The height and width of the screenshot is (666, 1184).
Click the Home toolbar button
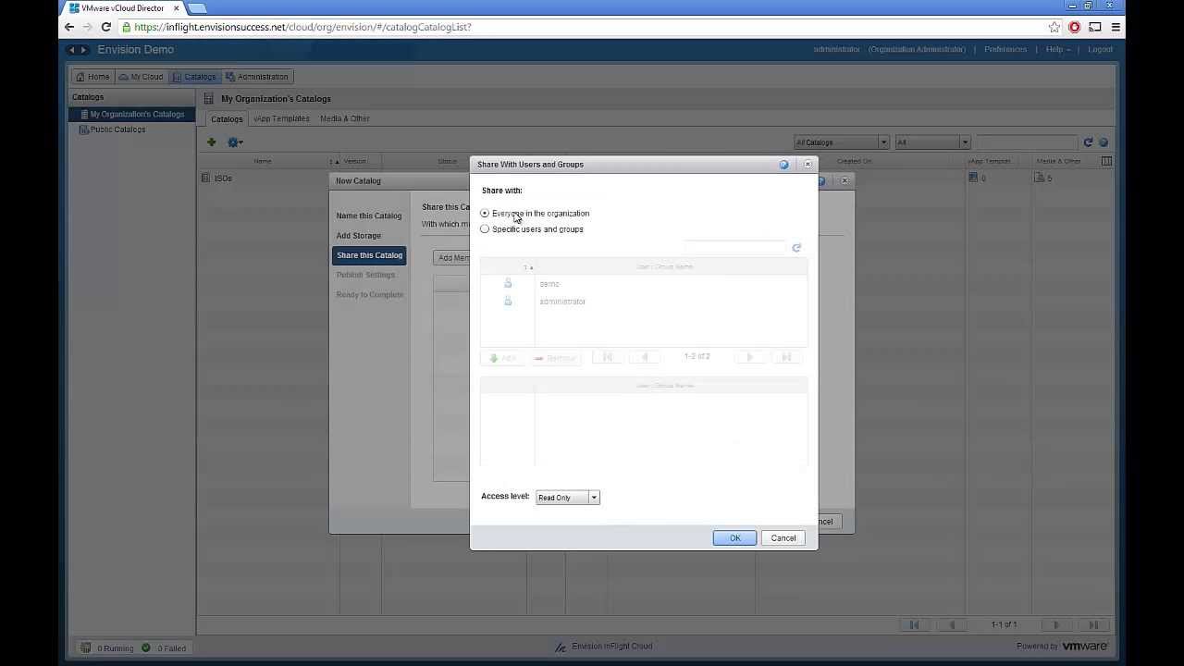click(x=92, y=77)
